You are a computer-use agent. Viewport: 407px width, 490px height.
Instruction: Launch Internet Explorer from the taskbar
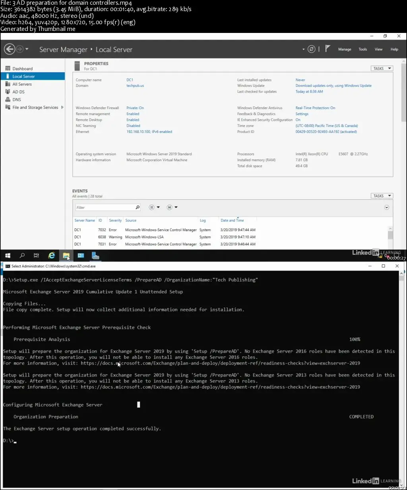[51, 256]
